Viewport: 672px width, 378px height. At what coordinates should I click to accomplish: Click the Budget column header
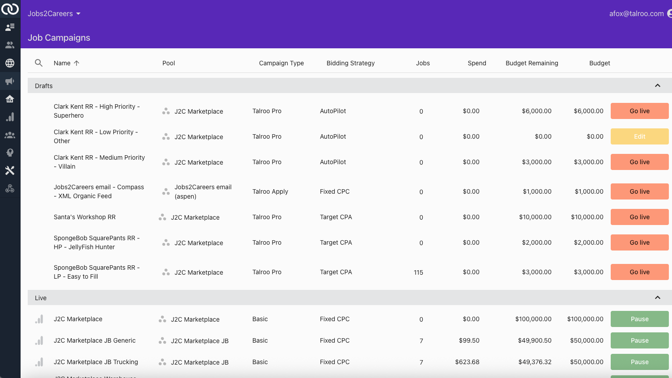tap(600, 63)
